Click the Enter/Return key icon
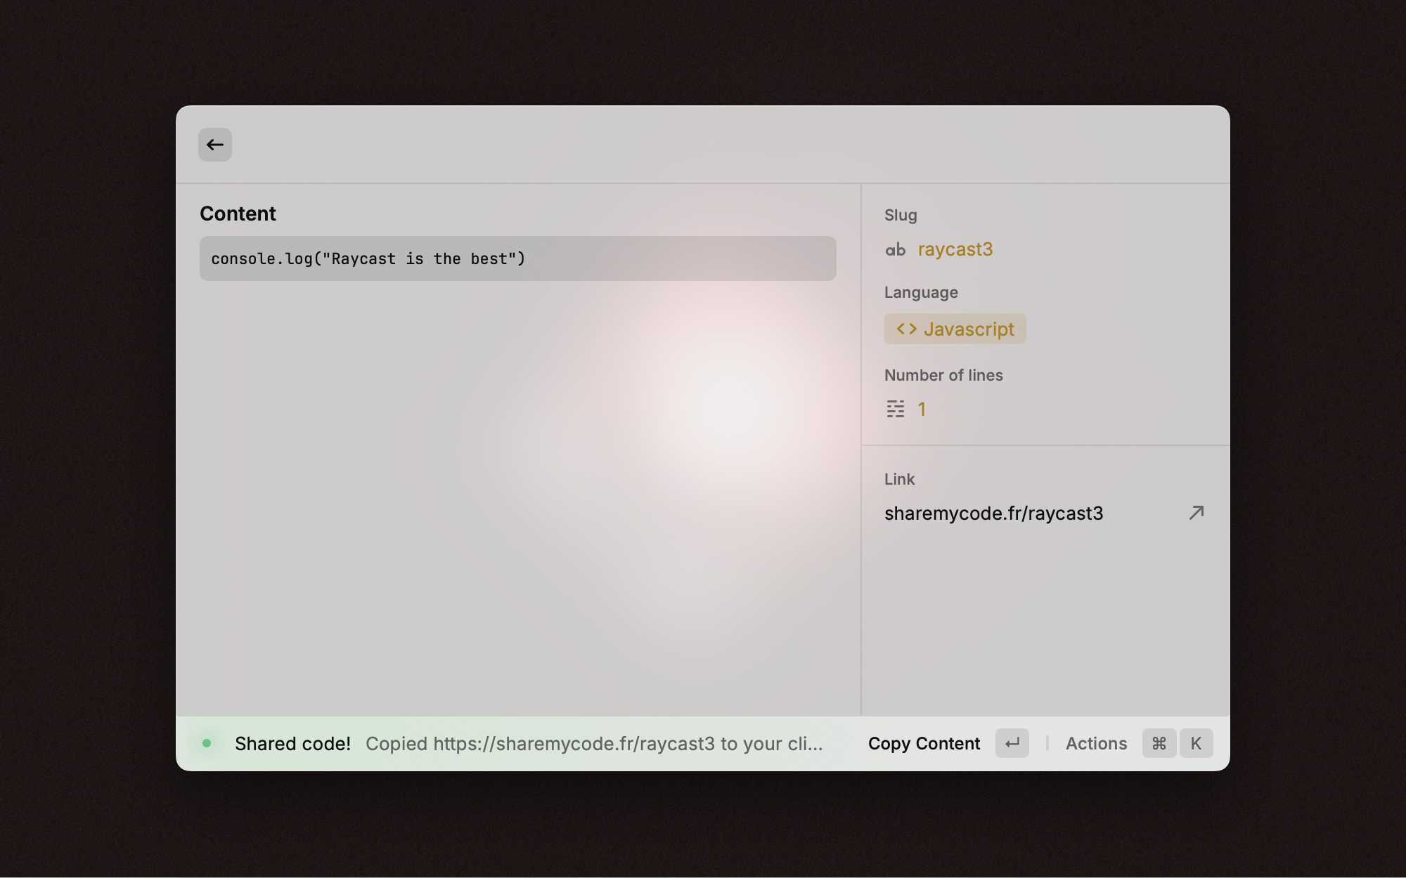The image size is (1406, 878). pyautogui.click(x=1012, y=742)
